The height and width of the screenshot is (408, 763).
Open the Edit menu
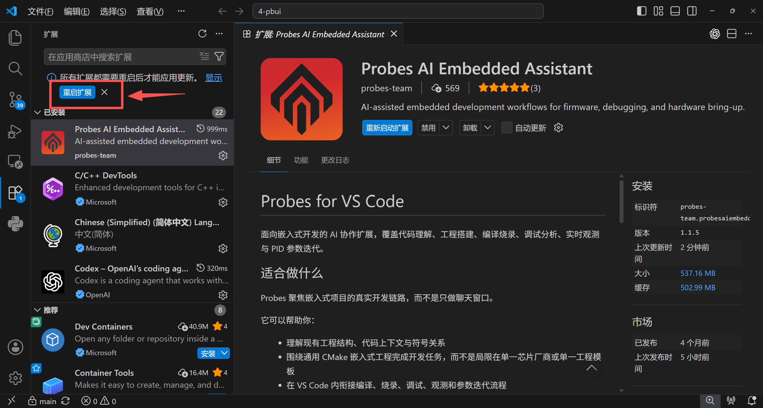[77, 11]
